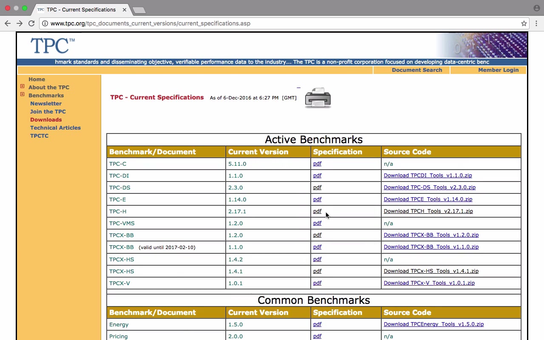Download TPCE_Tools_v1.14.0.zip
The image size is (544, 340).
tap(428, 199)
